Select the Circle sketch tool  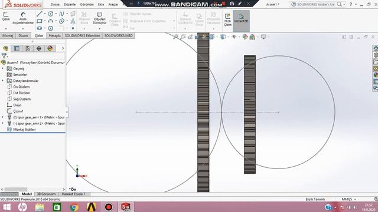pos(50,14)
